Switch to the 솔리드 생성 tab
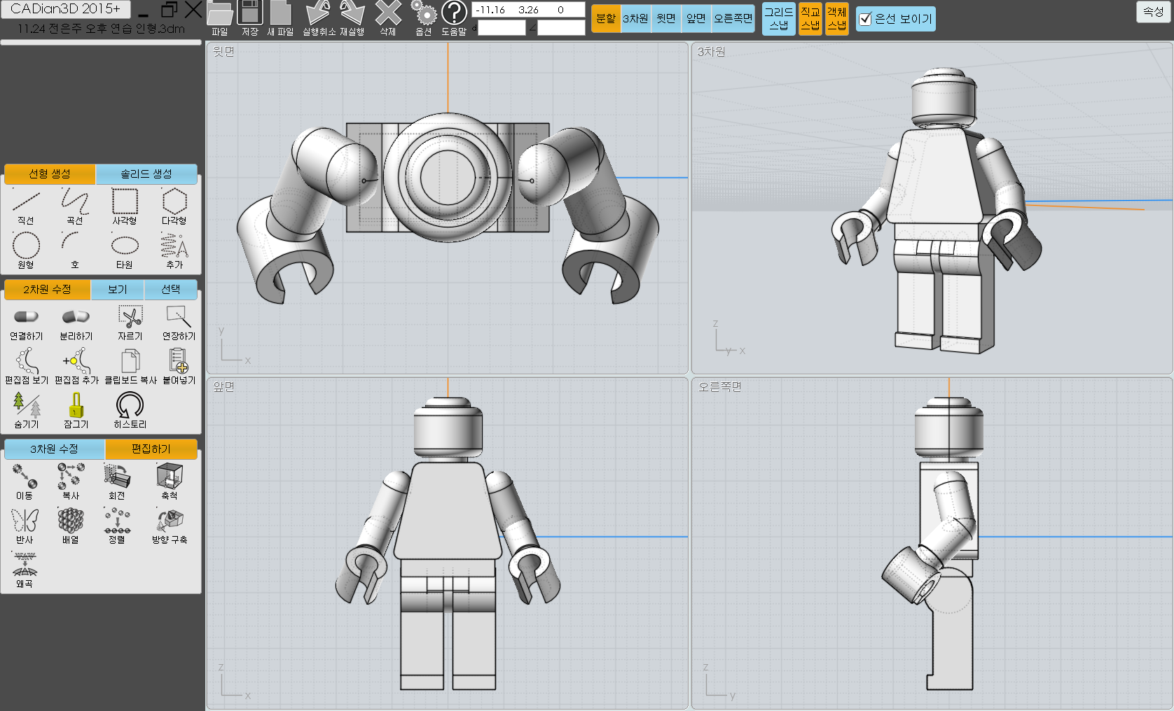Image resolution: width=1174 pixels, height=711 pixels. (146, 174)
